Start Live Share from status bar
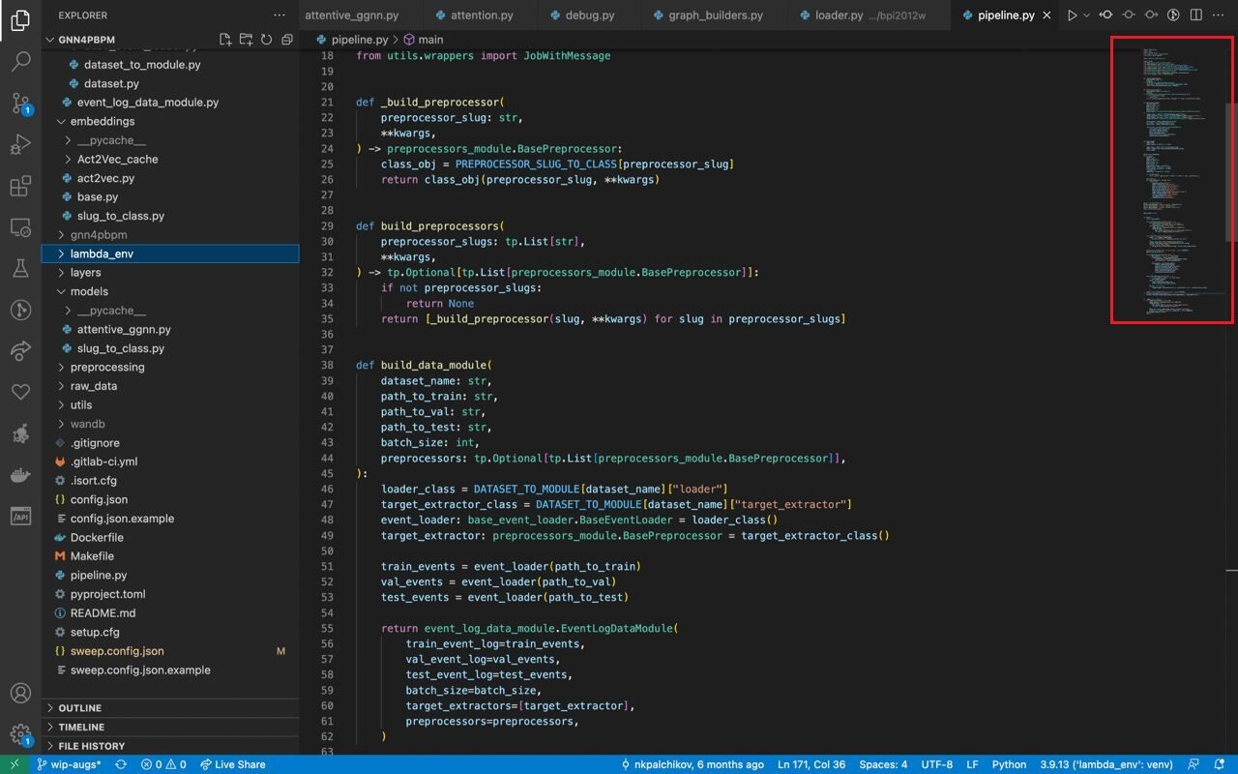1238x774 pixels. pyautogui.click(x=232, y=764)
